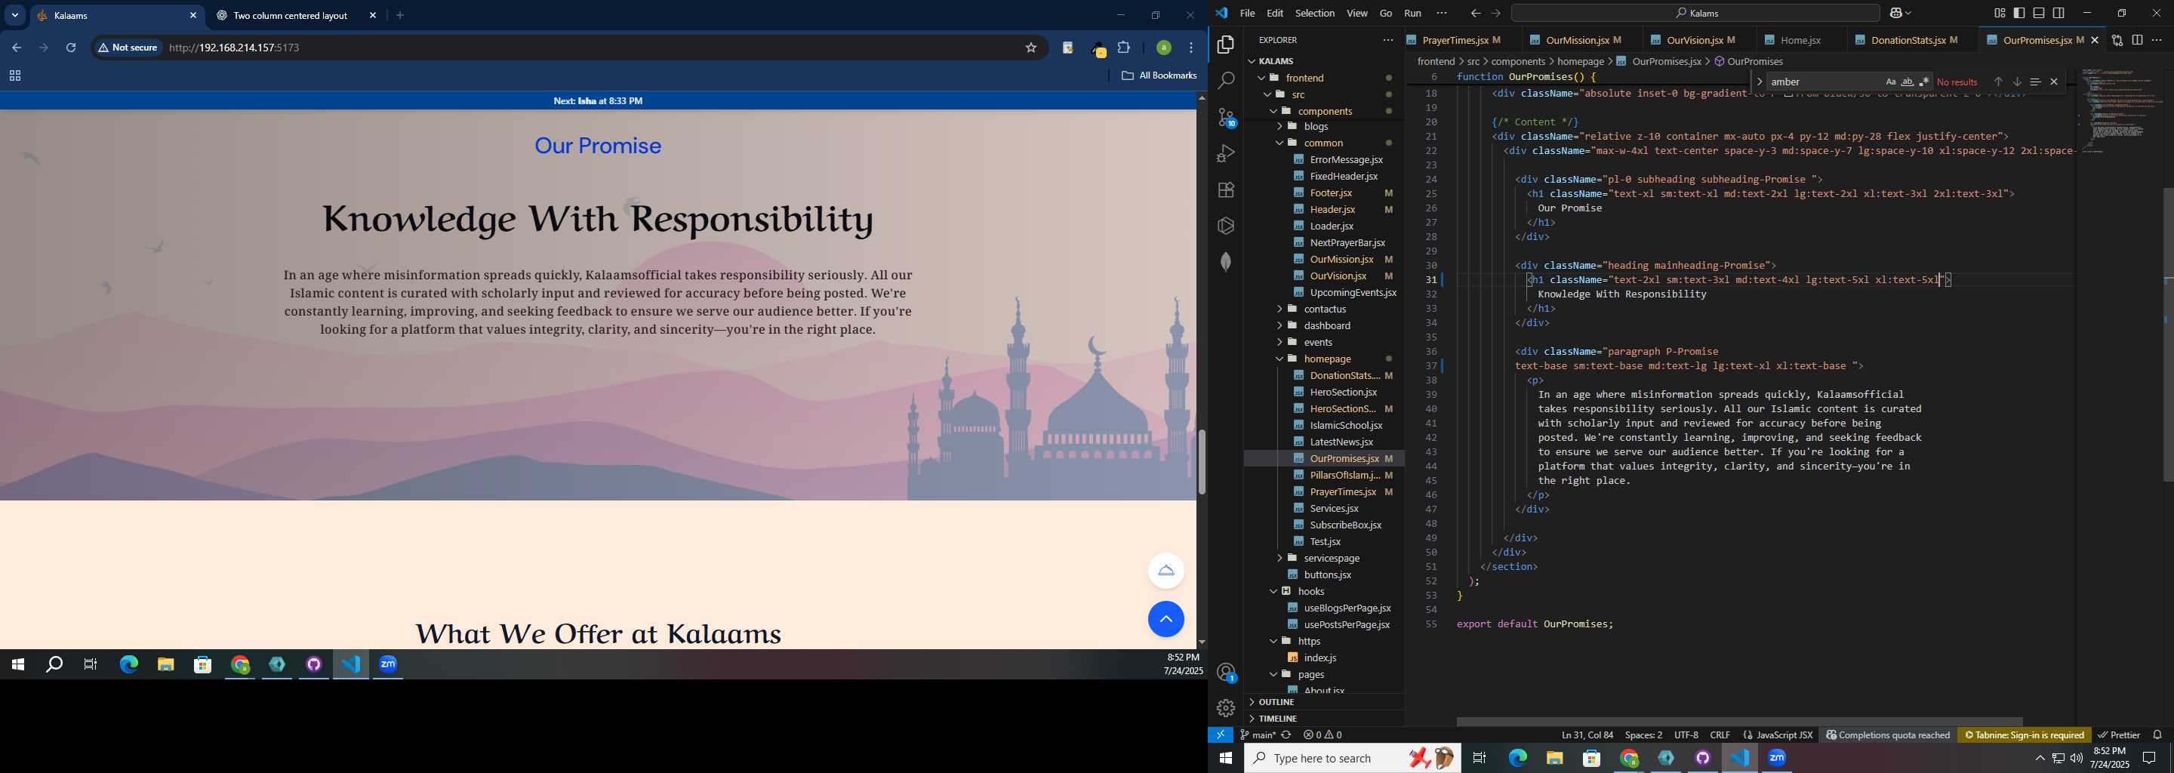Change indentation via Spaces: 2

(x=1643, y=735)
